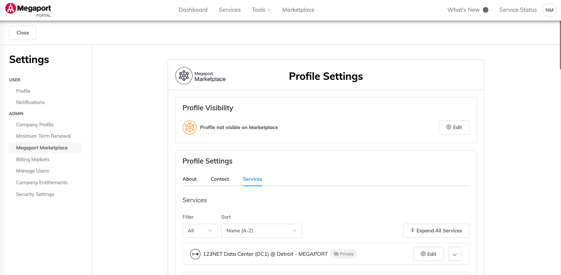Switch to the Contact tab

tap(219, 179)
